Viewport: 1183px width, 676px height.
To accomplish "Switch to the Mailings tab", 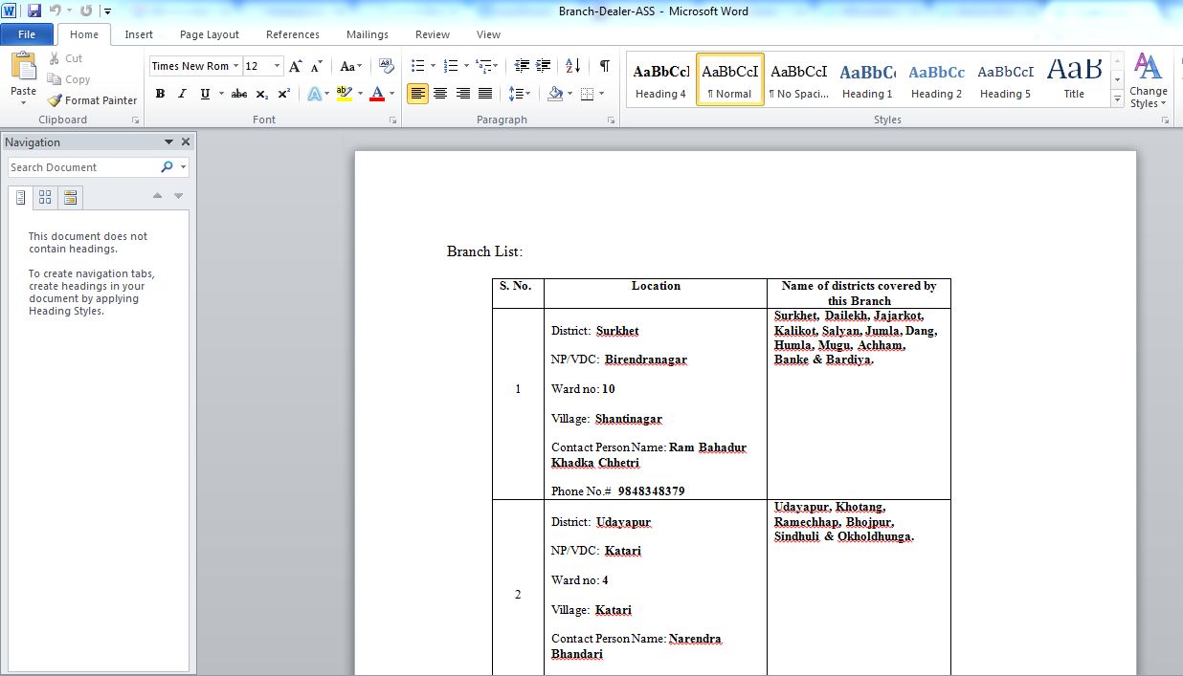I will coord(368,34).
